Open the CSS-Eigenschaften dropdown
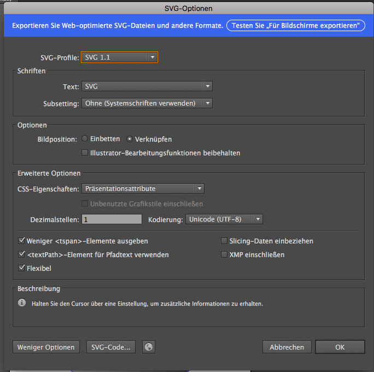This screenshot has width=374, height=372. (143, 189)
